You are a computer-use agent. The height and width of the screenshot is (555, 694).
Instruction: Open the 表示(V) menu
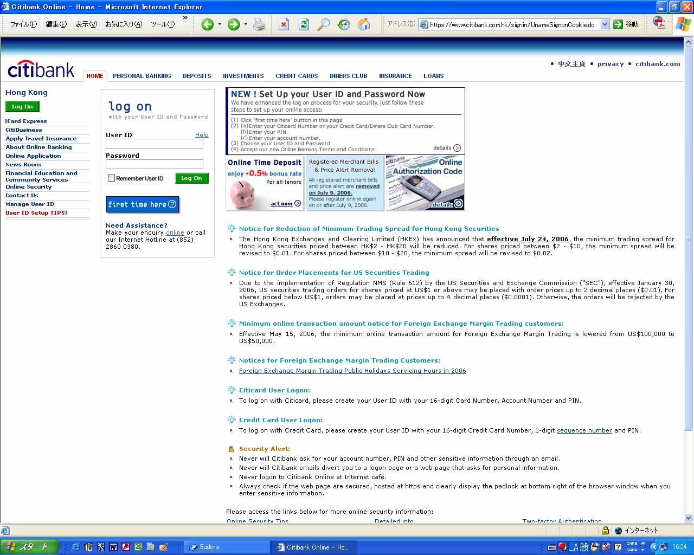[x=86, y=24]
